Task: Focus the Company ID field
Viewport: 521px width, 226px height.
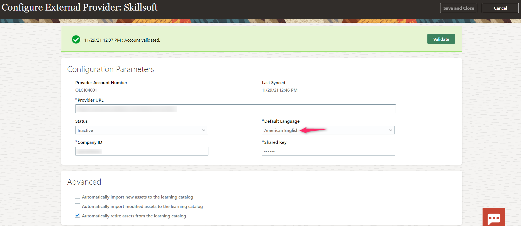Action: 142,151
